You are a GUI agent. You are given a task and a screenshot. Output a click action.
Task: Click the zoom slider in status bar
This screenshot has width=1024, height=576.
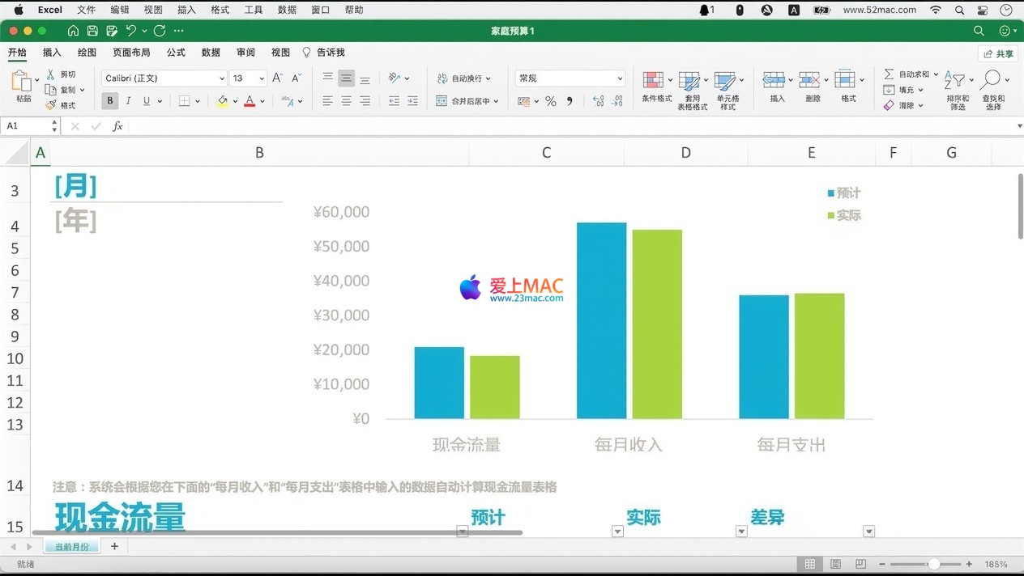933,564
